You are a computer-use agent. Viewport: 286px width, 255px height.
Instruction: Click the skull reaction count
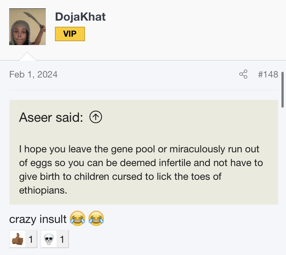point(61,240)
